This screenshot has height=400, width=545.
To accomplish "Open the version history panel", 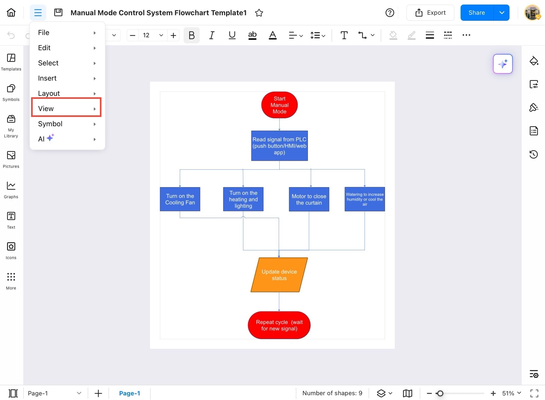I will coord(534,154).
